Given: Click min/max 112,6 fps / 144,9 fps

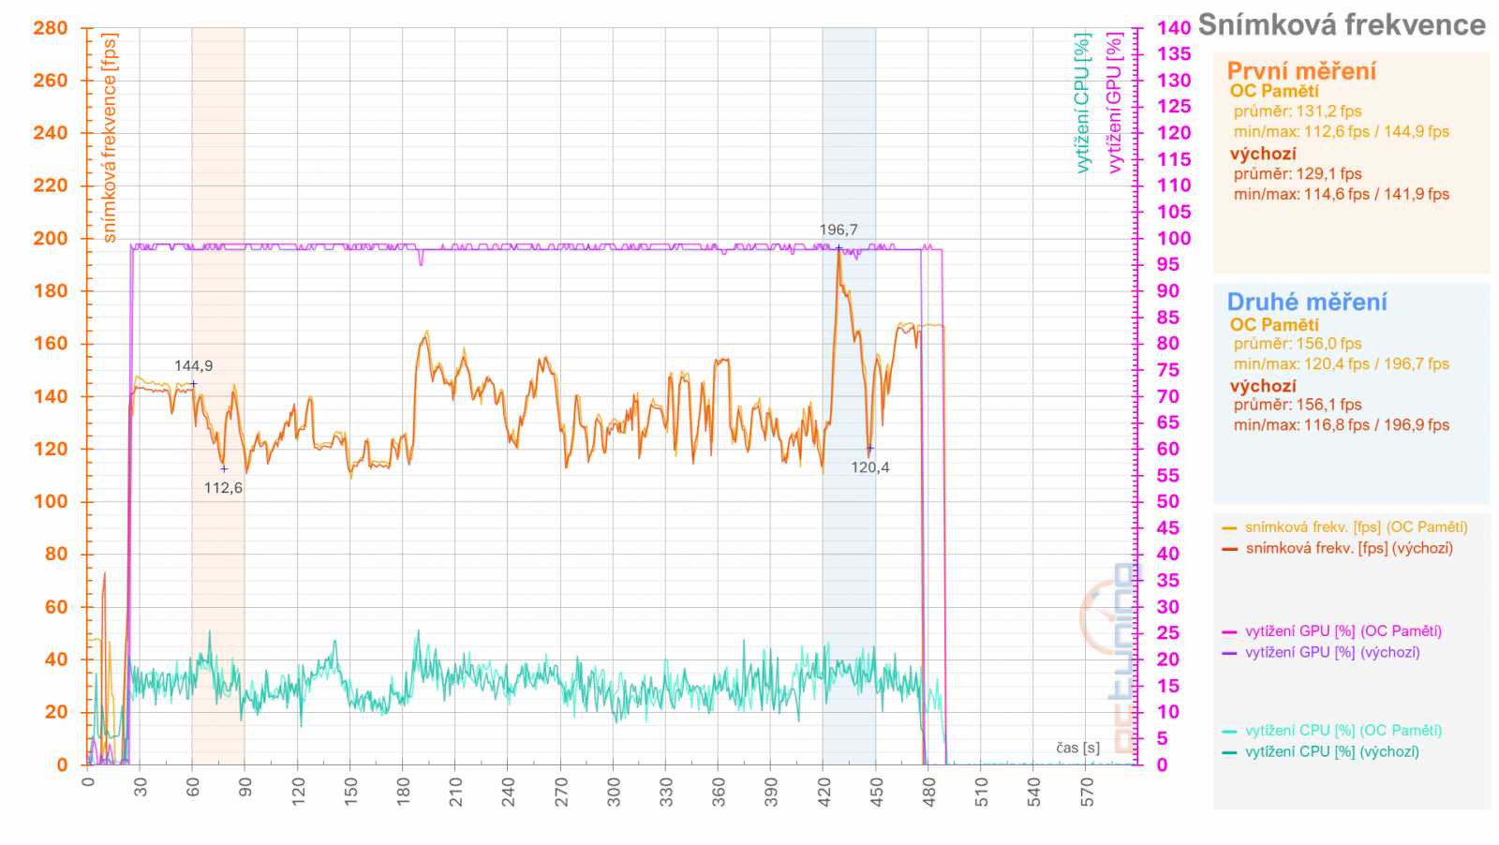Looking at the screenshot, I should 1342,132.
